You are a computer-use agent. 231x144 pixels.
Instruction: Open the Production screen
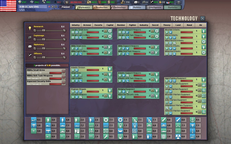click(x=102, y=7)
